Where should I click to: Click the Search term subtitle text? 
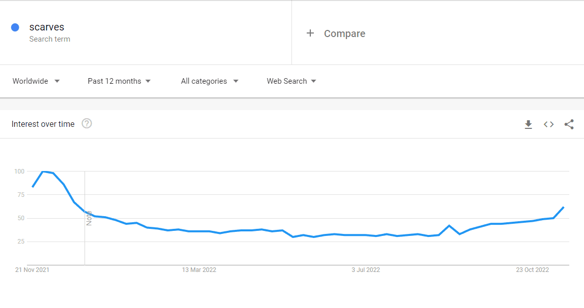(x=50, y=39)
